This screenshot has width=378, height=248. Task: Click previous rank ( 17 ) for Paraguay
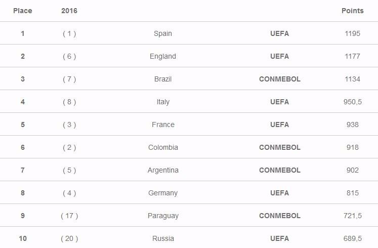pyautogui.click(x=69, y=216)
